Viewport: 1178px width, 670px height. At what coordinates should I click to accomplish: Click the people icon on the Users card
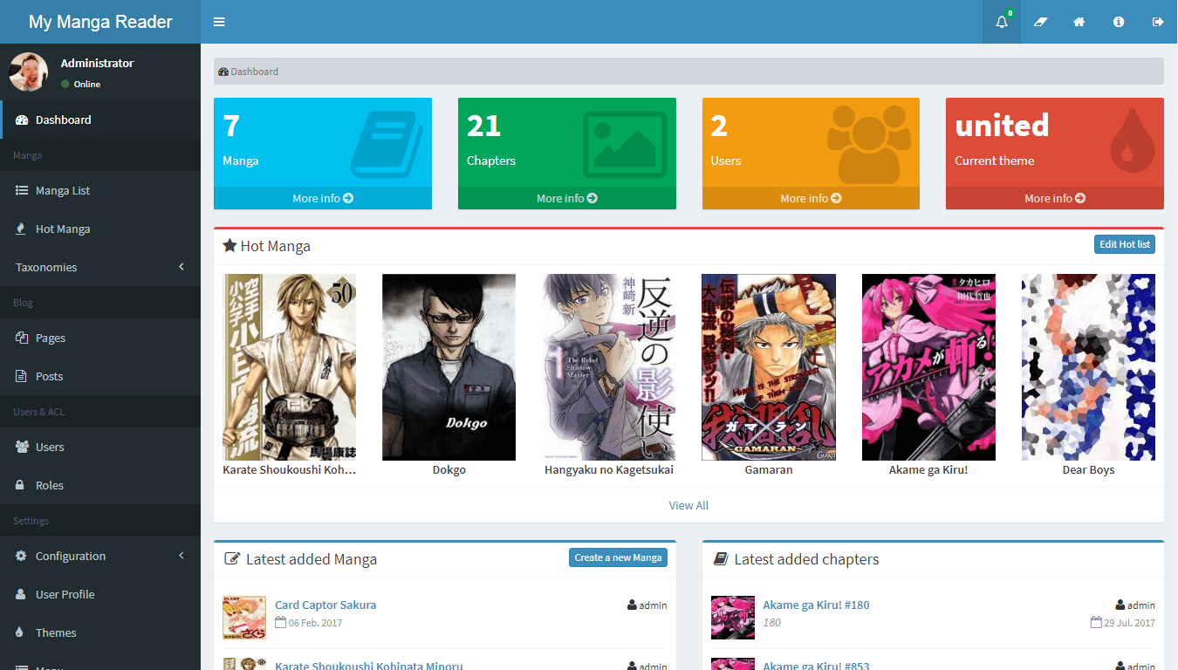[868, 144]
